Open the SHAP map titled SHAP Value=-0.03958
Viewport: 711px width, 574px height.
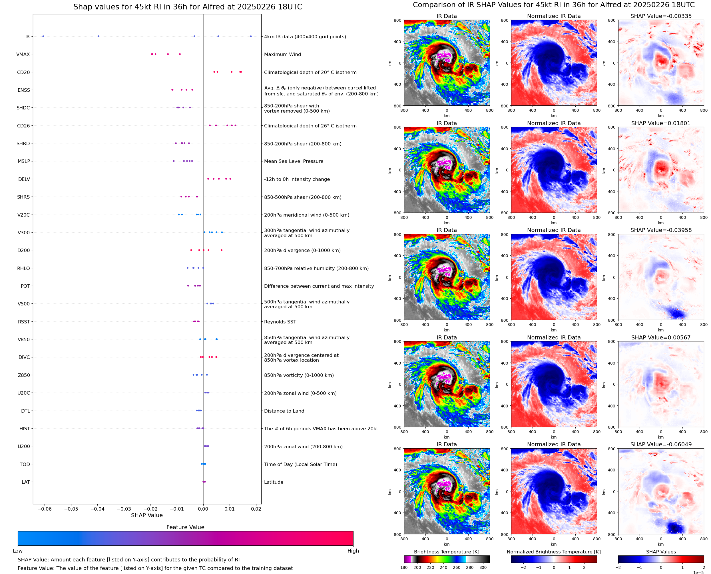pyautogui.click(x=661, y=277)
